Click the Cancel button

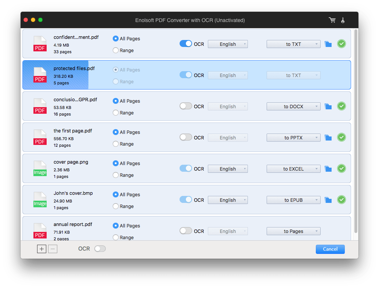tap(330, 249)
